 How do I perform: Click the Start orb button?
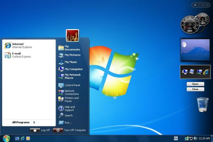click(6, 138)
